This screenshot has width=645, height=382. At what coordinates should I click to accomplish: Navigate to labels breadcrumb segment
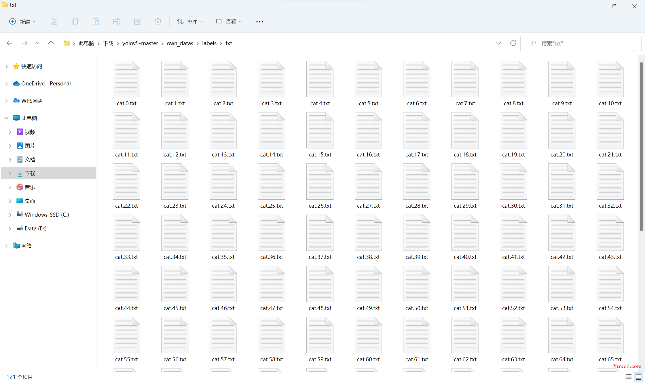coord(209,43)
